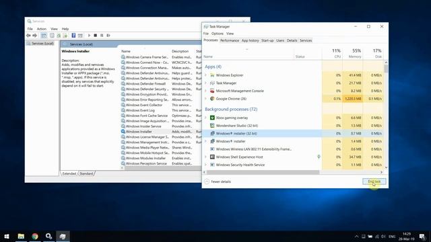Switch to Performance tab in Task Manager
This screenshot has width=431, height=242.
pos(230,40)
